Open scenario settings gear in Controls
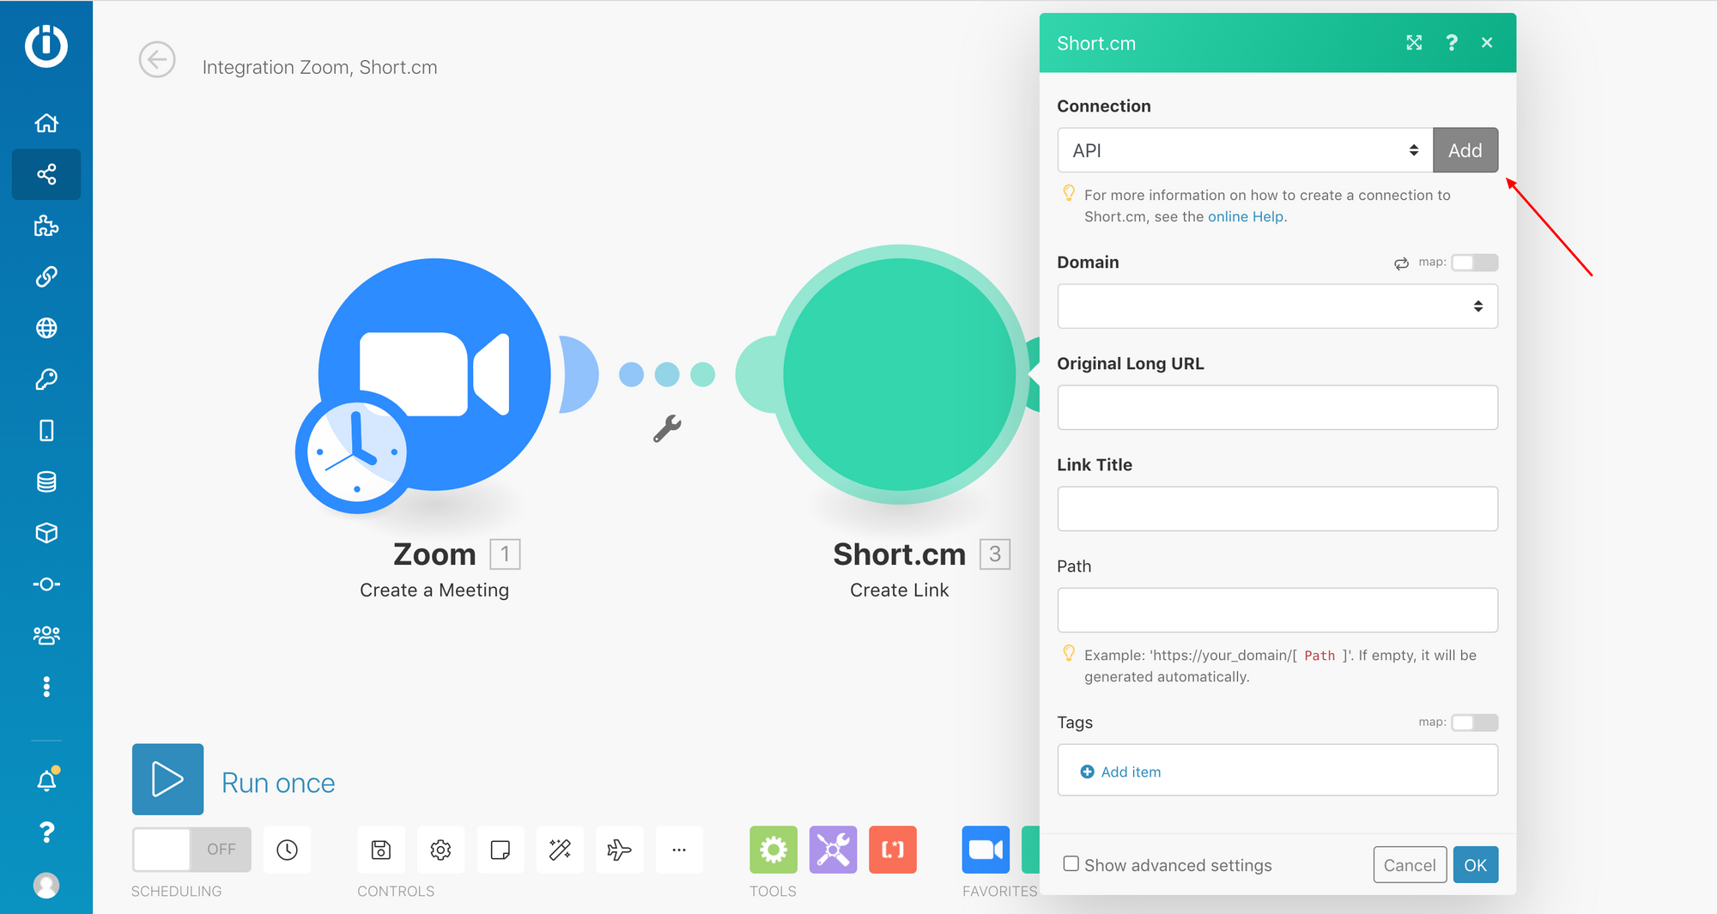The height and width of the screenshot is (914, 1717). click(x=440, y=850)
